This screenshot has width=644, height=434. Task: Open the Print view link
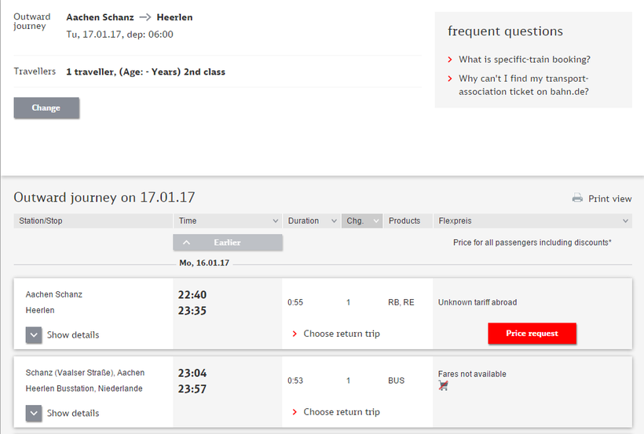click(609, 199)
